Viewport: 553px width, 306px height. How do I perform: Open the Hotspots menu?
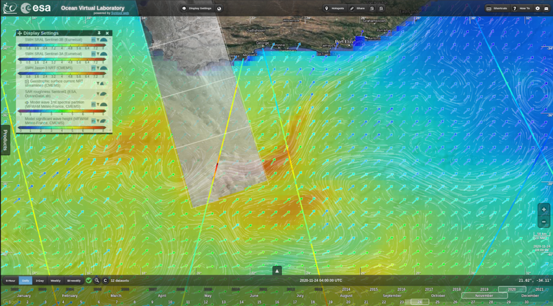click(334, 8)
